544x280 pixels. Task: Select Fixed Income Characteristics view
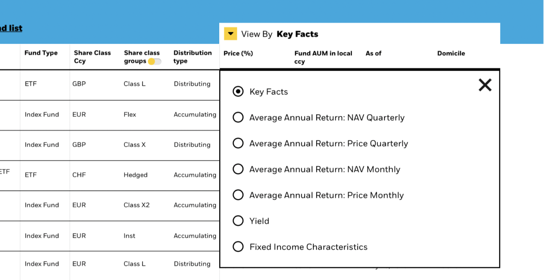coord(238,247)
